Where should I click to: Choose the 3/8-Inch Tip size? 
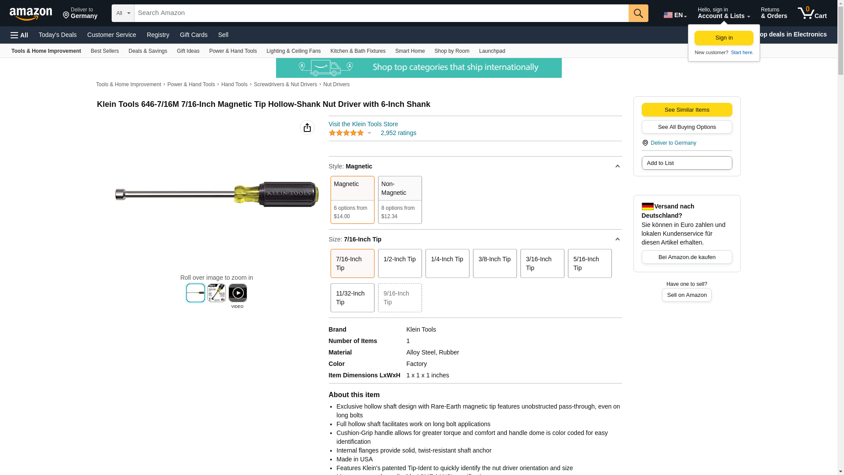(495, 263)
